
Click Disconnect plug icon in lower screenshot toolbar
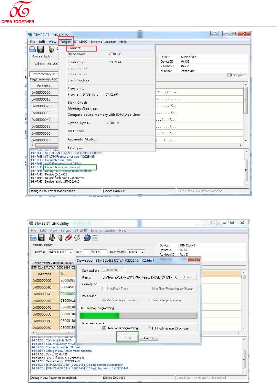click(x=60, y=238)
